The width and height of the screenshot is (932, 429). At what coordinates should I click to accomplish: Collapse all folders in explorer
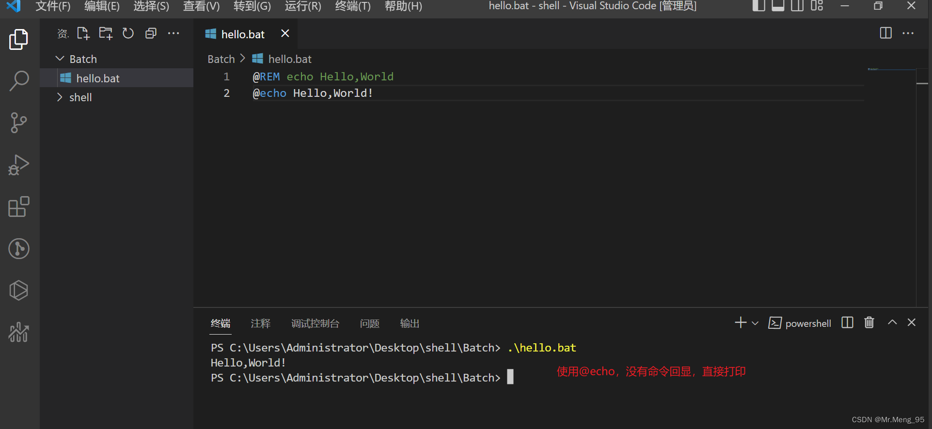[x=151, y=33]
